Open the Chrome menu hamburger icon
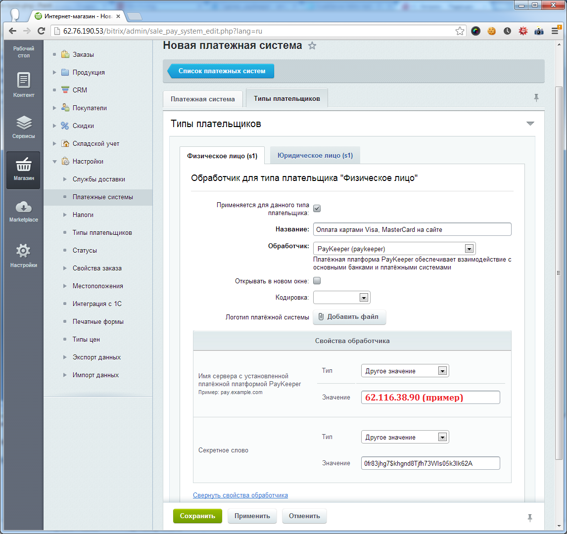 pos(555,31)
